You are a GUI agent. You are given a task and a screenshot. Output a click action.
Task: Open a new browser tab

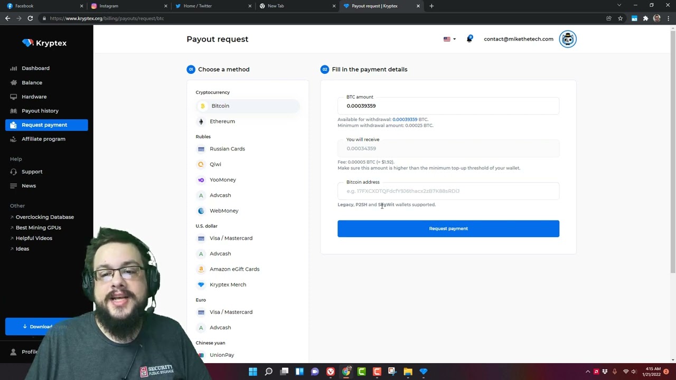click(431, 6)
